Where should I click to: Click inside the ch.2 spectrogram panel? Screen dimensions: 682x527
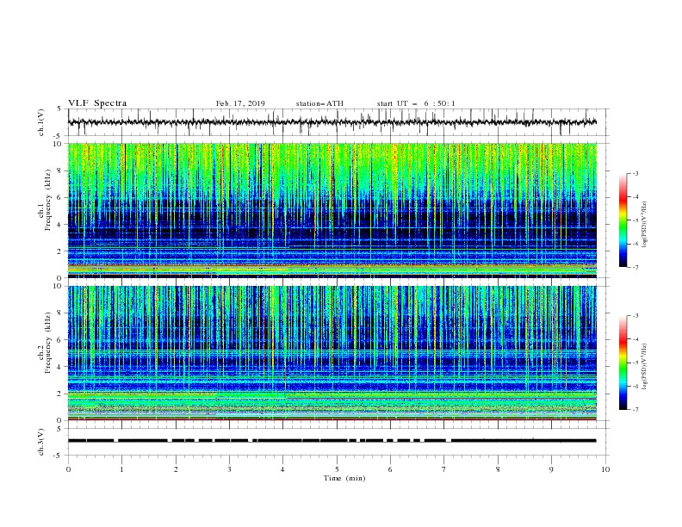click(x=332, y=353)
